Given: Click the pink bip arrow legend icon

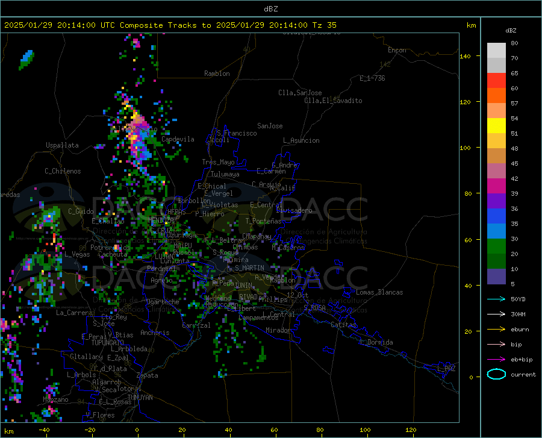Looking at the screenshot, I should pos(496,345).
